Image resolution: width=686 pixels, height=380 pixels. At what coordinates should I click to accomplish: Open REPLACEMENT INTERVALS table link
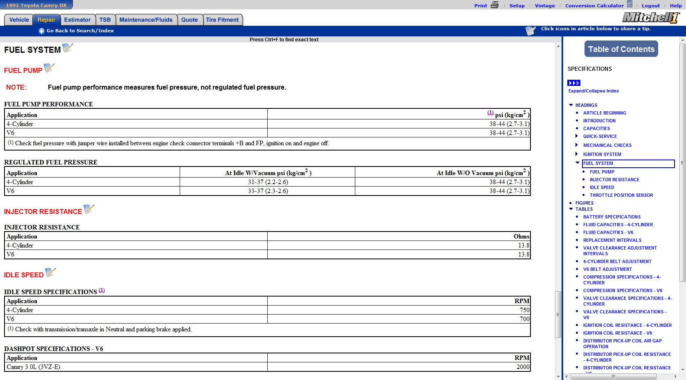(612, 240)
